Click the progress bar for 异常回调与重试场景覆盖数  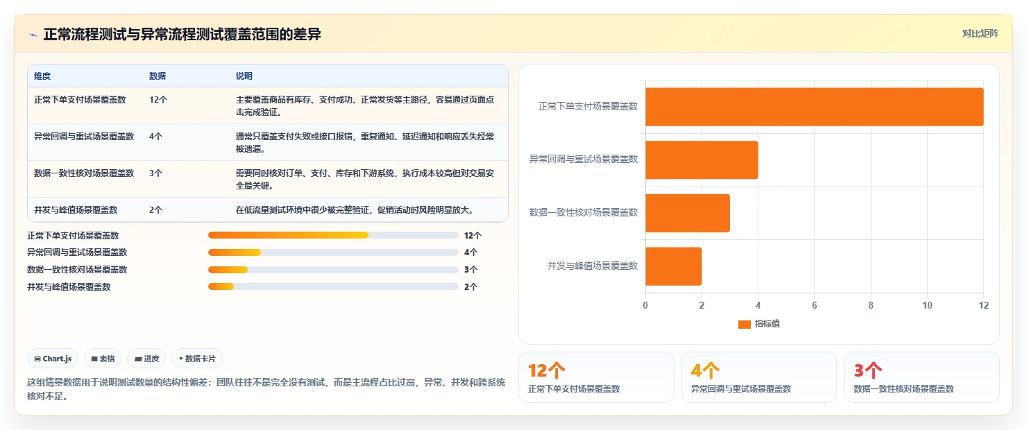click(333, 252)
